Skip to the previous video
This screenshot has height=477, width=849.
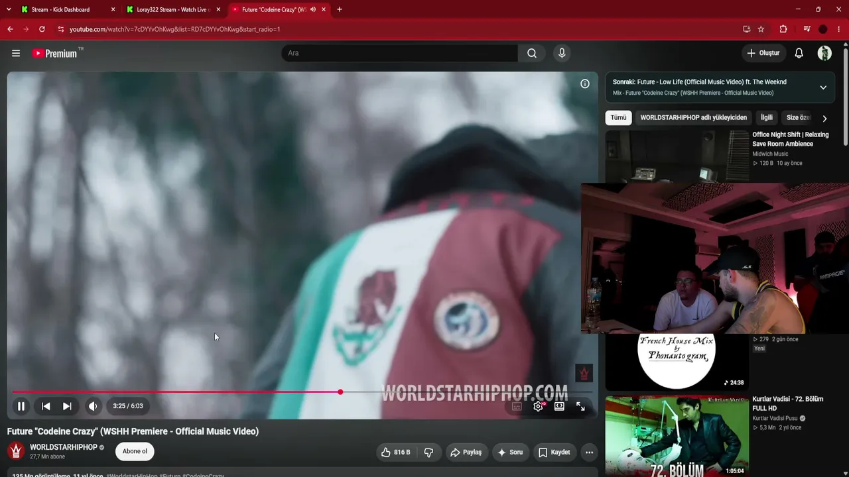click(x=46, y=406)
